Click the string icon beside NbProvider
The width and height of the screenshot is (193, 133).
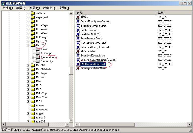78,51
